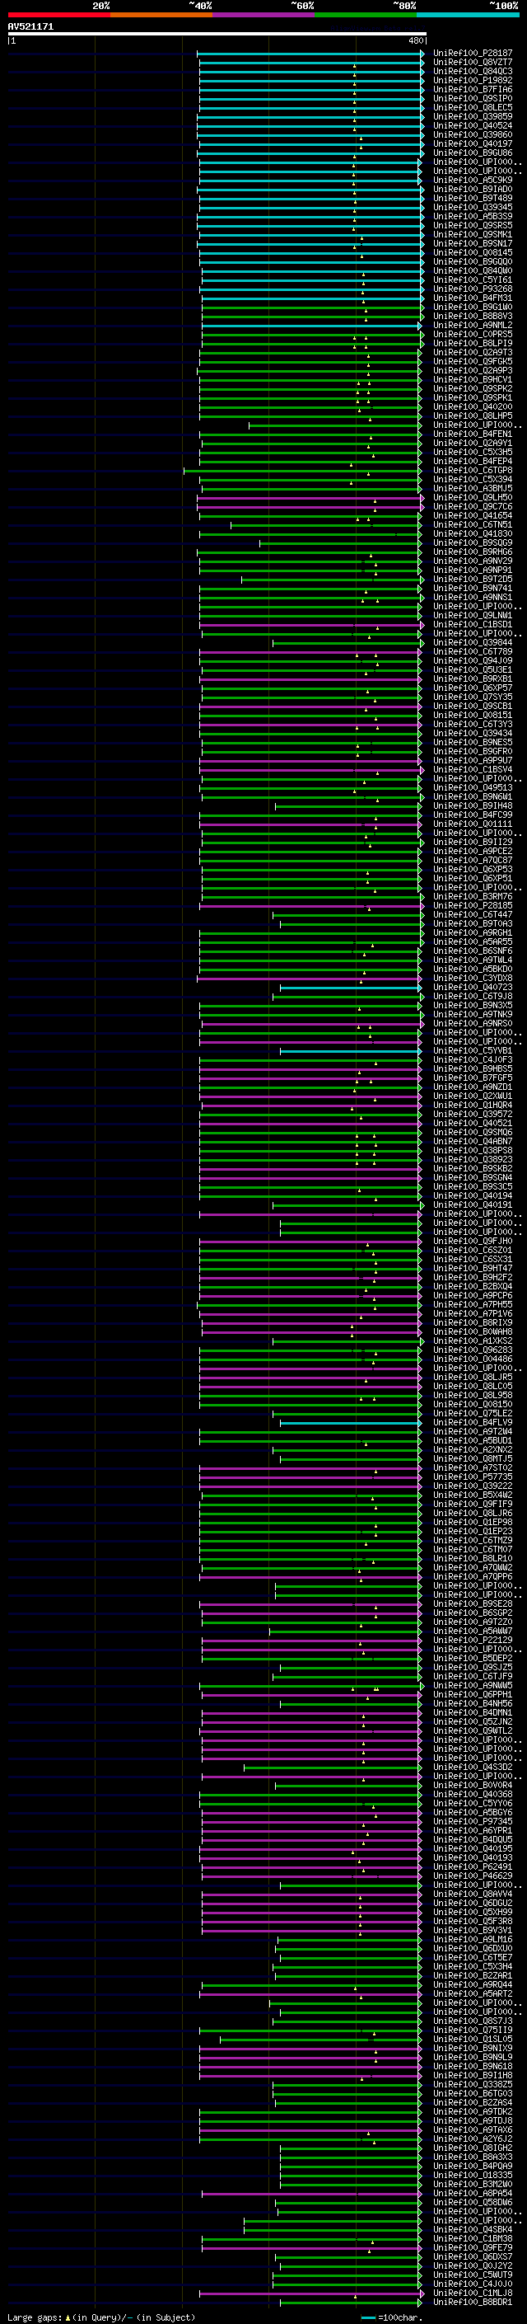Screen dimensions: 527x2324
Task: Select the UniRef100_B2ZAS4 label
Action: (x=473, y=2103)
